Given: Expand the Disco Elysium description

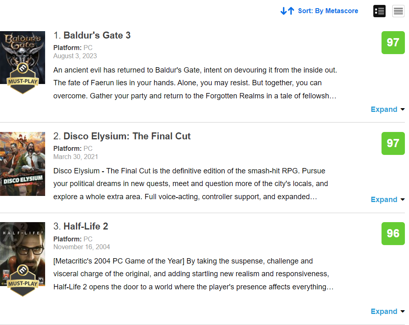Looking at the screenshot, I should [x=387, y=200].
